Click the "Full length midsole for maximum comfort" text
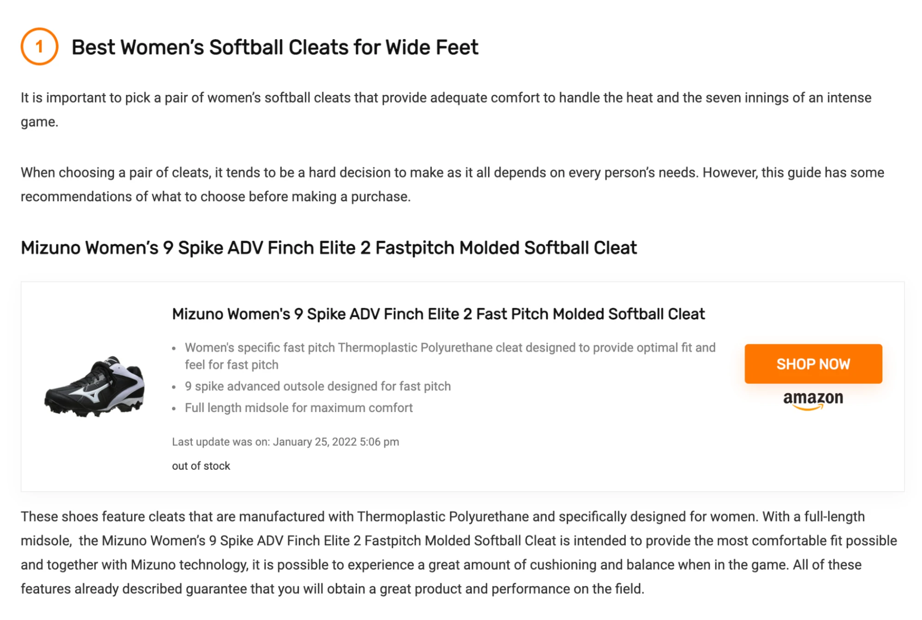This screenshot has width=922, height=620. (298, 408)
